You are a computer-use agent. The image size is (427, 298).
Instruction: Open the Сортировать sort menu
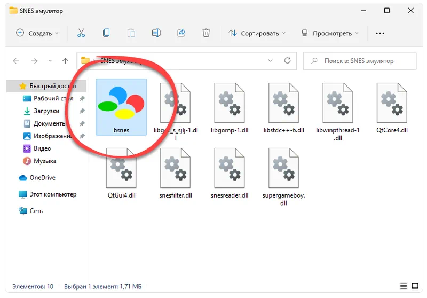point(257,33)
